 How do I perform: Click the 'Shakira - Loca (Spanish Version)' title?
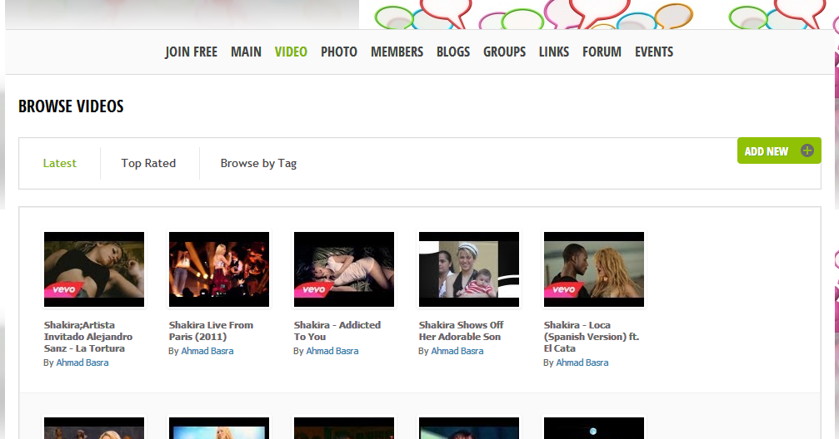[x=592, y=337]
